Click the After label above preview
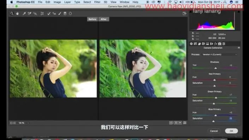Image resolution: width=249 pixels, height=140 pixels. 103,19
